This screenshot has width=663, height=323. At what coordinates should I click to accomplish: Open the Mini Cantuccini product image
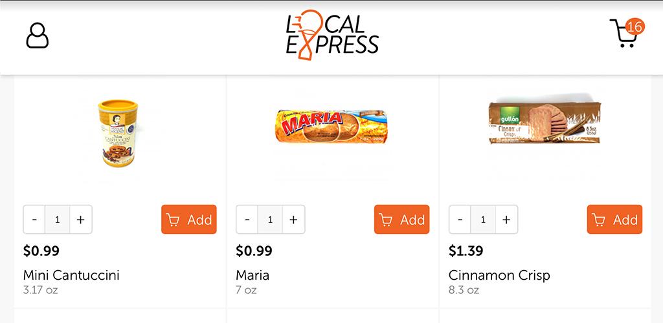coord(118,133)
